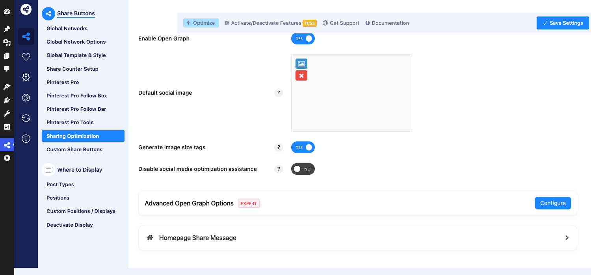The width and height of the screenshot is (591, 275).
Task: Show help for Default social image
Action: (279, 93)
